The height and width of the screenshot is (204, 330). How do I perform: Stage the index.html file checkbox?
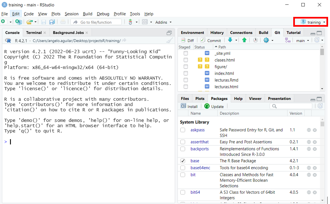186,73
